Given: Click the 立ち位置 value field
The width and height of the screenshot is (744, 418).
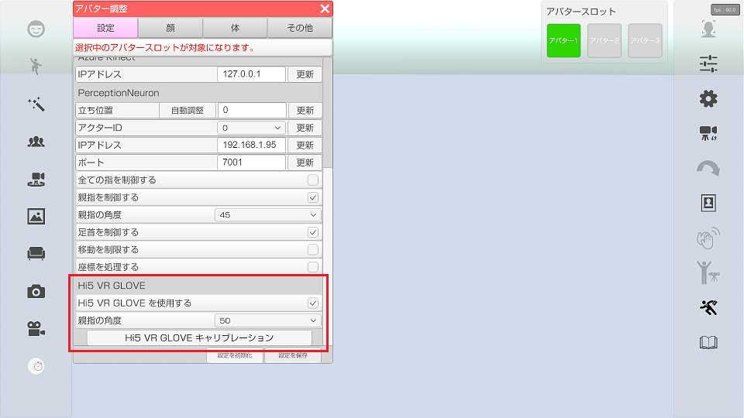Looking at the screenshot, I should tap(252, 110).
